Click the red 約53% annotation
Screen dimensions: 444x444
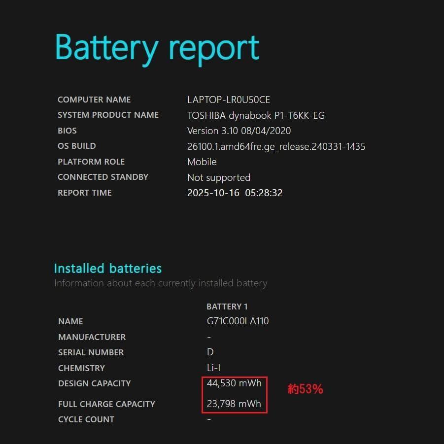point(305,389)
